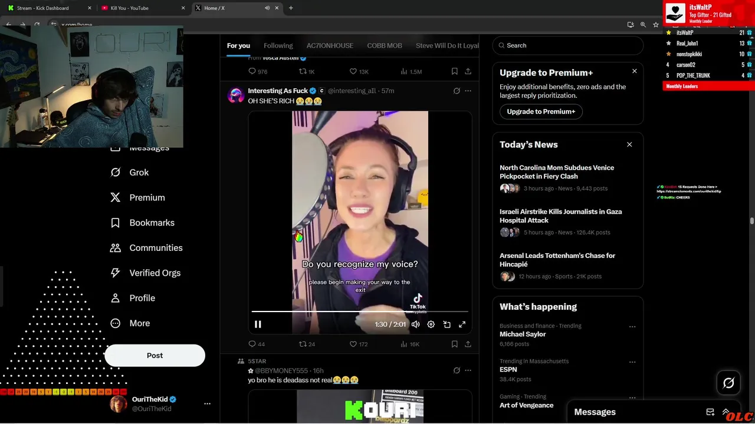This screenshot has width=755, height=424.
Task: View 1.5M views analytics on top post
Action: tap(411, 71)
